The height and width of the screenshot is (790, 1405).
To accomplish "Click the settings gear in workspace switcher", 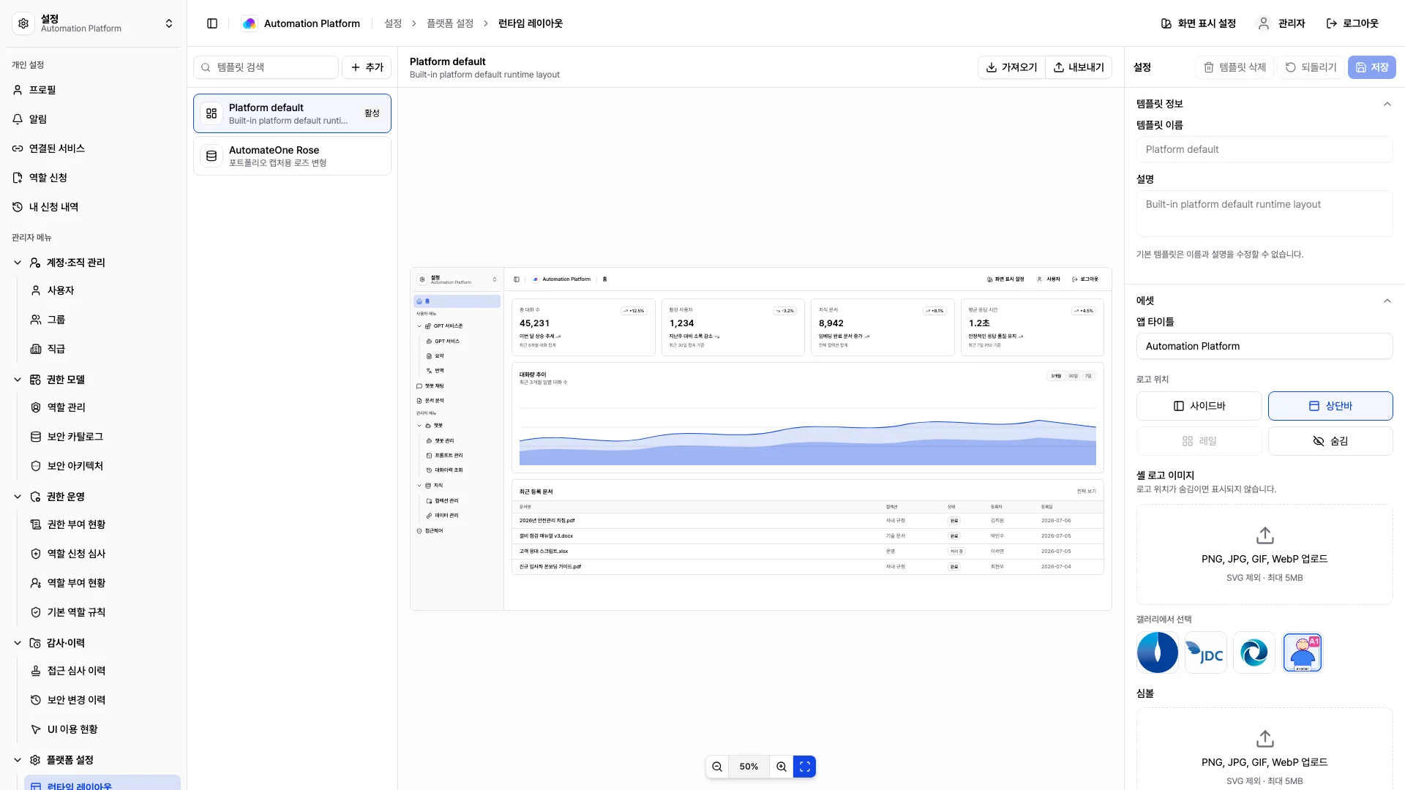I will (x=23, y=23).
